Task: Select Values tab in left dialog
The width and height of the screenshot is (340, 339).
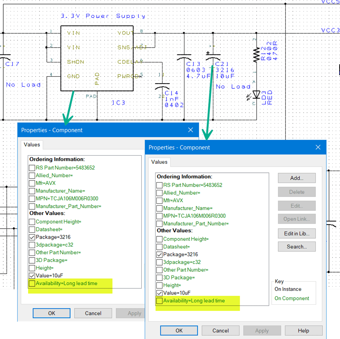Action: click(32, 145)
